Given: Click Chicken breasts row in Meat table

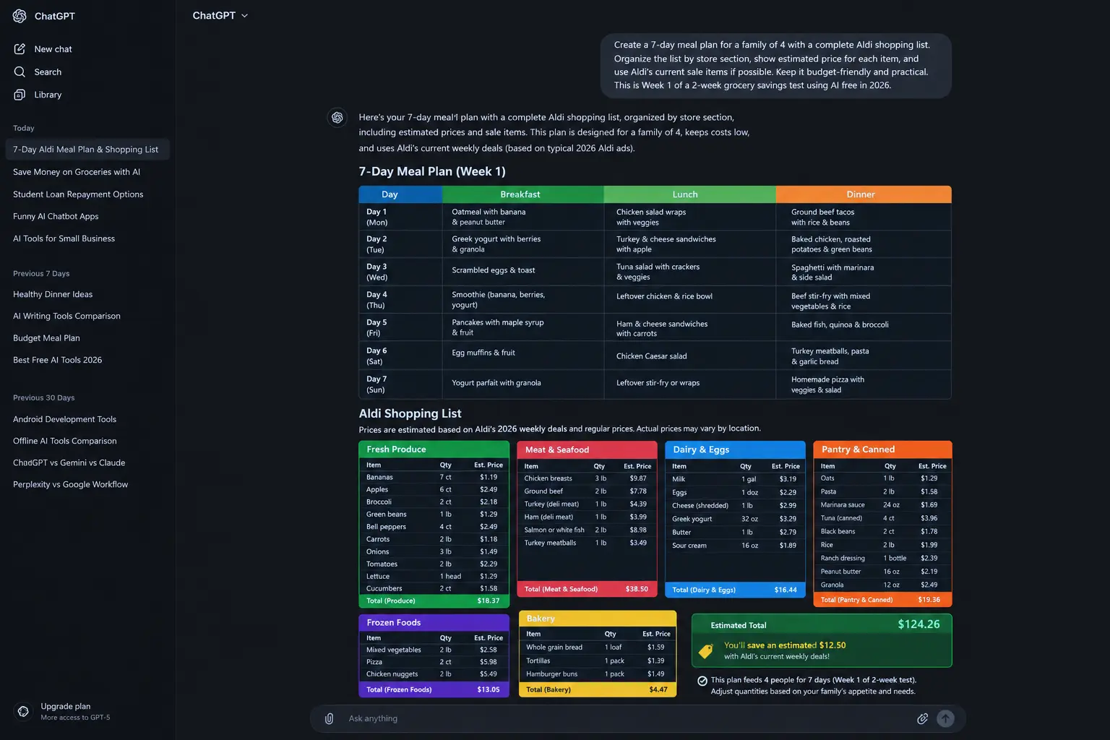Looking at the screenshot, I should tap(587, 478).
